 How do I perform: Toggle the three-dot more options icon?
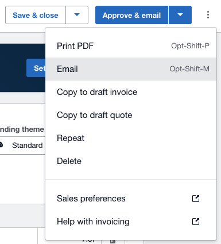point(208,15)
